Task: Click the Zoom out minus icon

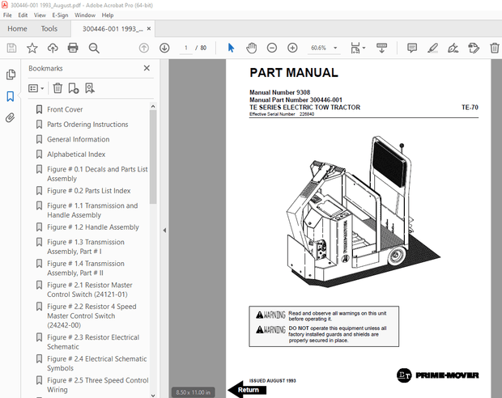Action: tap(272, 49)
